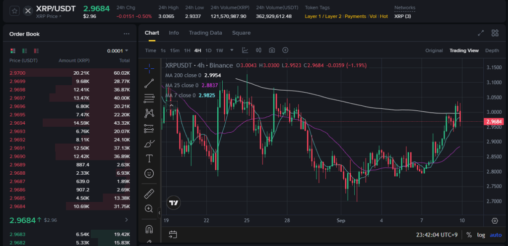Click the add (plus circle) toolbar icon
This screenshot has width=508, height=246.
(285, 50)
